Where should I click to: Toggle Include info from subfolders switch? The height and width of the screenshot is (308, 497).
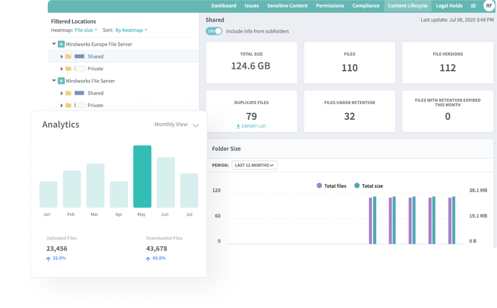(214, 31)
